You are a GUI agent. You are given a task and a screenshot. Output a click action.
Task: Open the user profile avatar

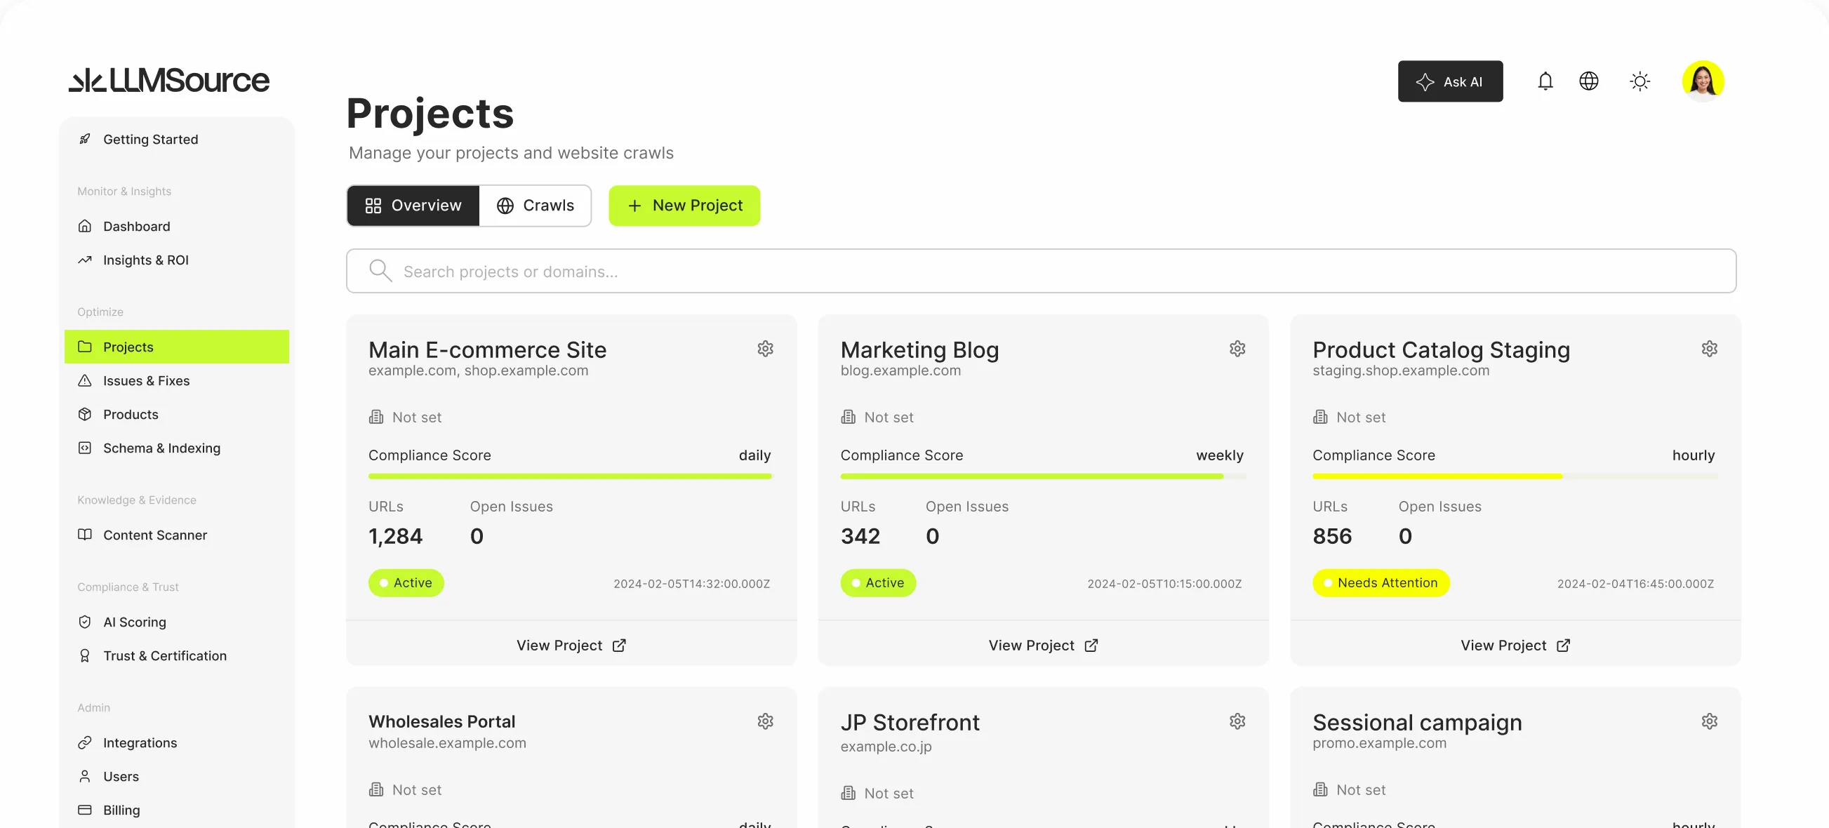[1703, 81]
